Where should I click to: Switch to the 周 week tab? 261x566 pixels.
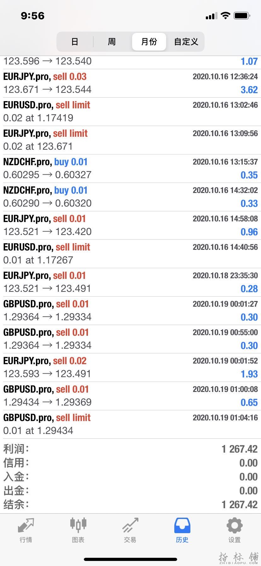[x=112, y=42]
